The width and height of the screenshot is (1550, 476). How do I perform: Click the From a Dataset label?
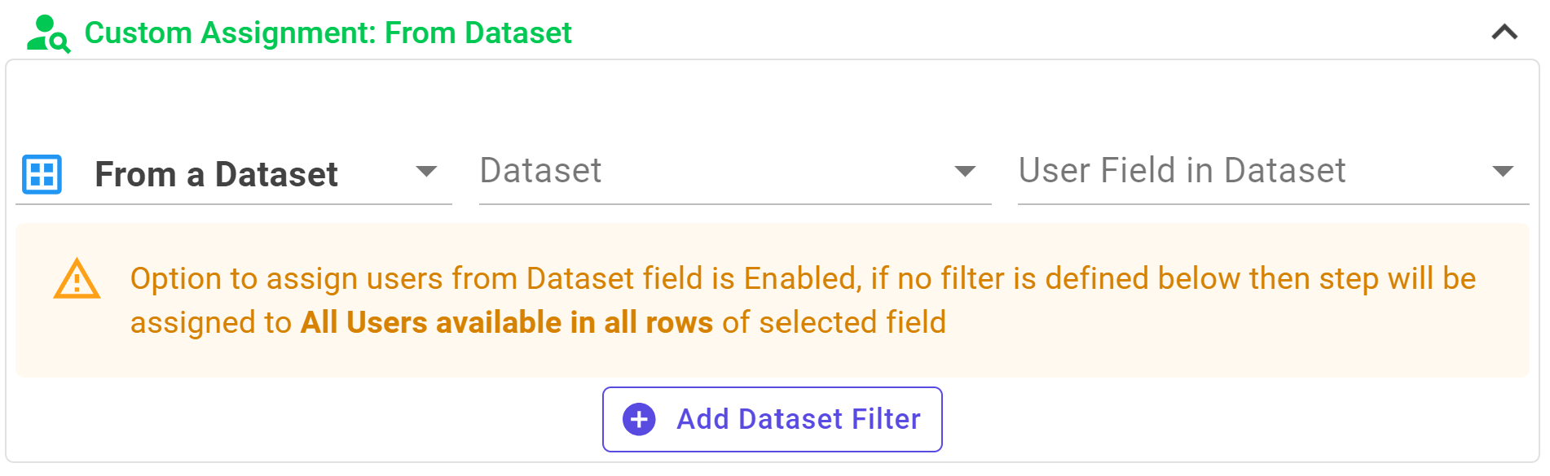coord(216,174)
